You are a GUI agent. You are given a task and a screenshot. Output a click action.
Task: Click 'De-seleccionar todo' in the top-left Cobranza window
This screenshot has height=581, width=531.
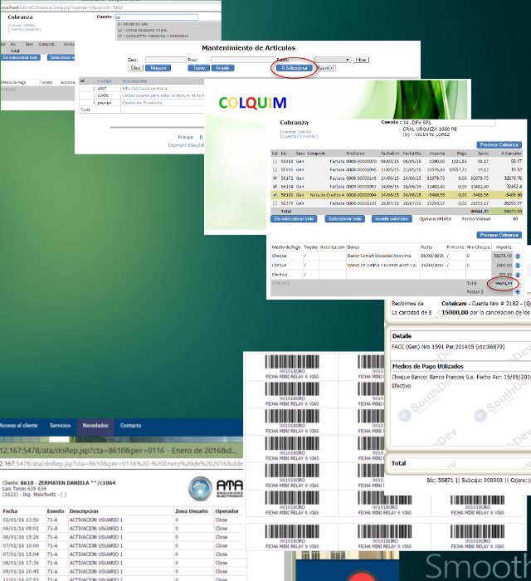point(20,57)
